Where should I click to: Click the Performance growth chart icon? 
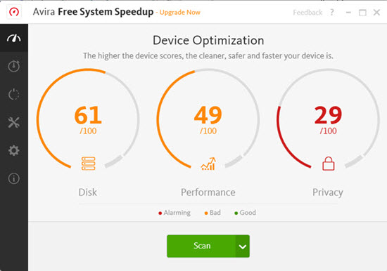pyautogui.click(x=208, y=164)
